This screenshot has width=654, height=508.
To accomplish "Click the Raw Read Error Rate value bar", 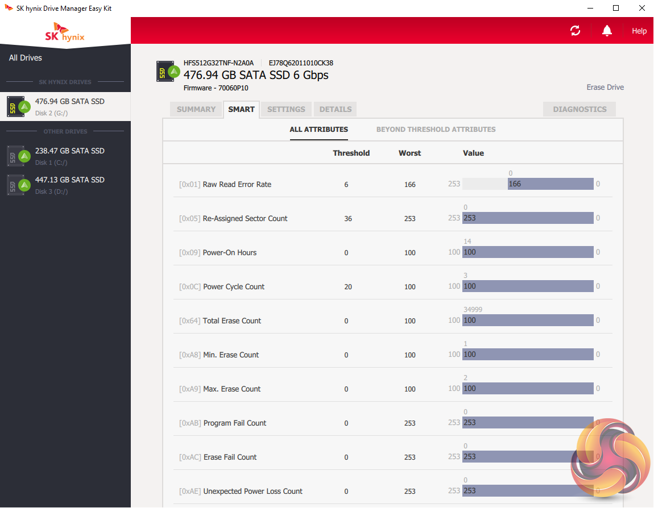I will [x=550, y=184].
